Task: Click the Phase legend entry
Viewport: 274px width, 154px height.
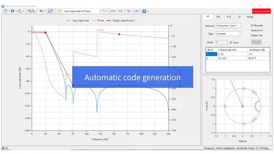Action: 98,21
